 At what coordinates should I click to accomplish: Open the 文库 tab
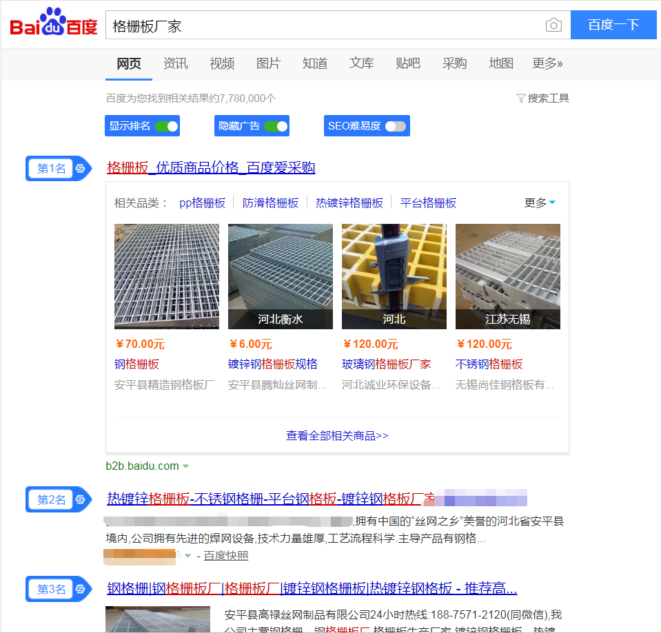click(361, 63)
